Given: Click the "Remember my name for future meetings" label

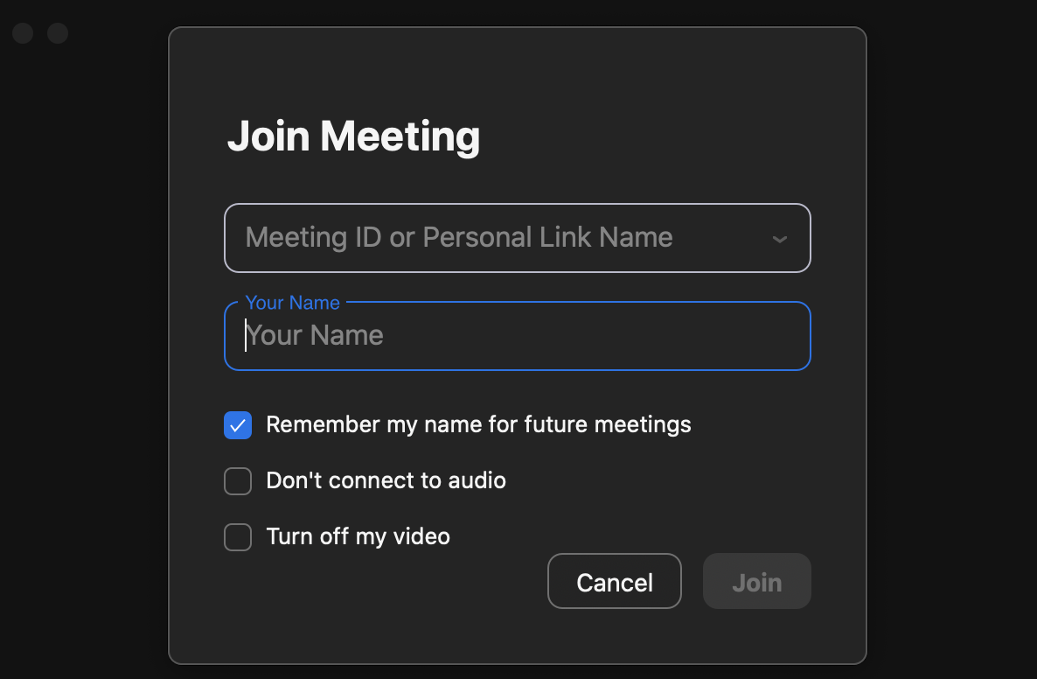Looking at the screenshot, I should [478, 425].
